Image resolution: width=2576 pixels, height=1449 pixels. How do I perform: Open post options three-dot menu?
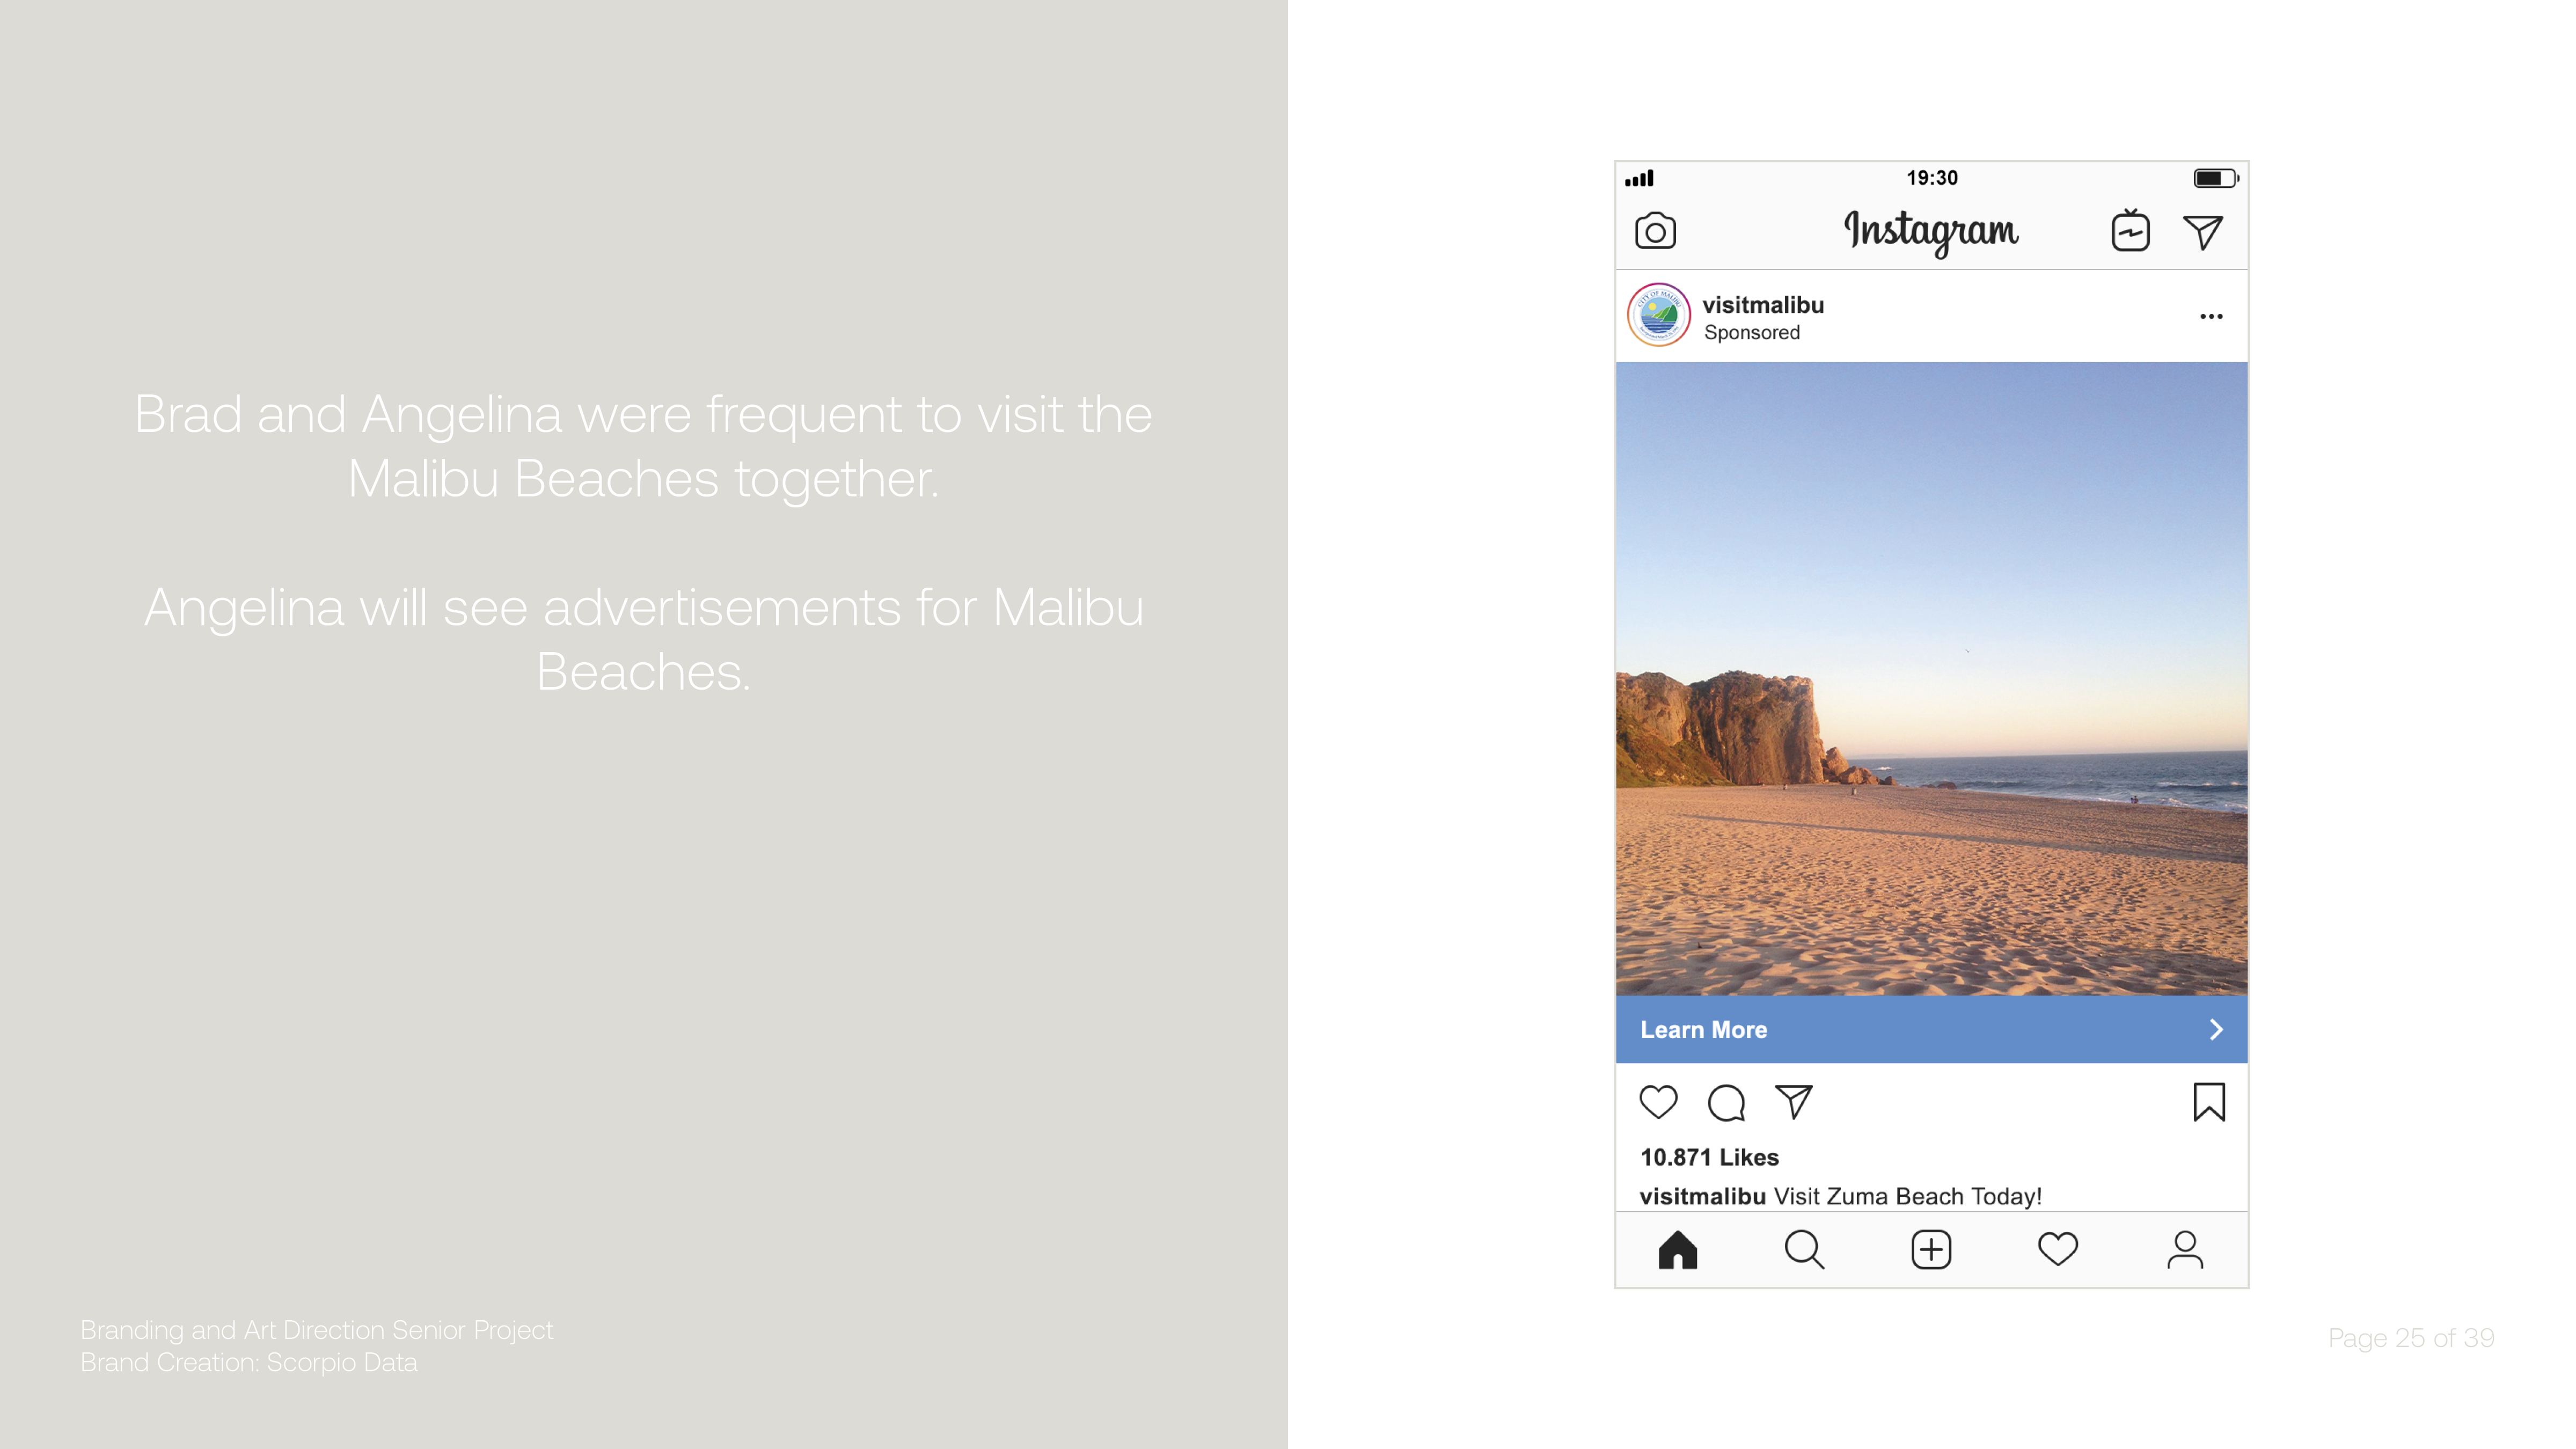(x=2211, y=316)
